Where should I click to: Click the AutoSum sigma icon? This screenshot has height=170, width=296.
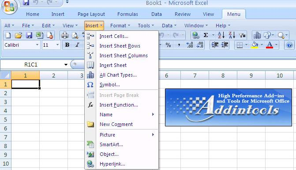point(206,35)
